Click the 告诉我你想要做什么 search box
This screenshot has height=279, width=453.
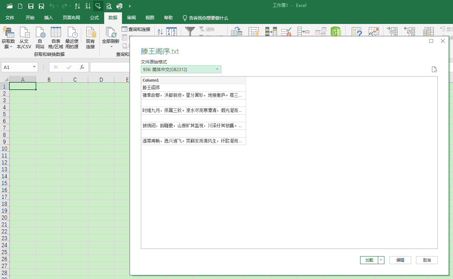pyautogui.click(x=205, y=18)
